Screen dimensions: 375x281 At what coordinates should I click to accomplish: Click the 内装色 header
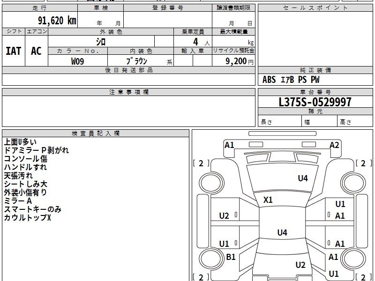pos(141,51)
